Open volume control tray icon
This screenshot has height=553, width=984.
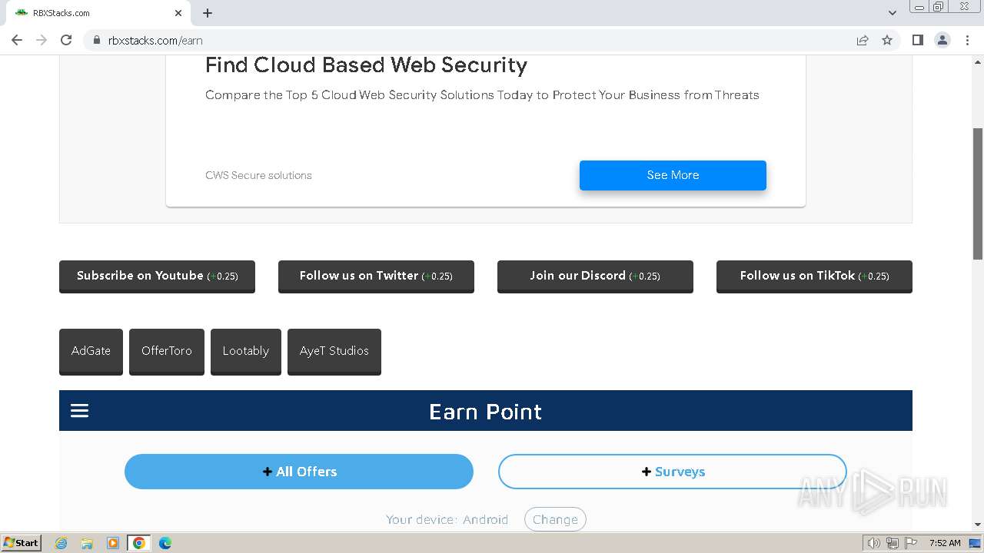(x=874, y=543)
